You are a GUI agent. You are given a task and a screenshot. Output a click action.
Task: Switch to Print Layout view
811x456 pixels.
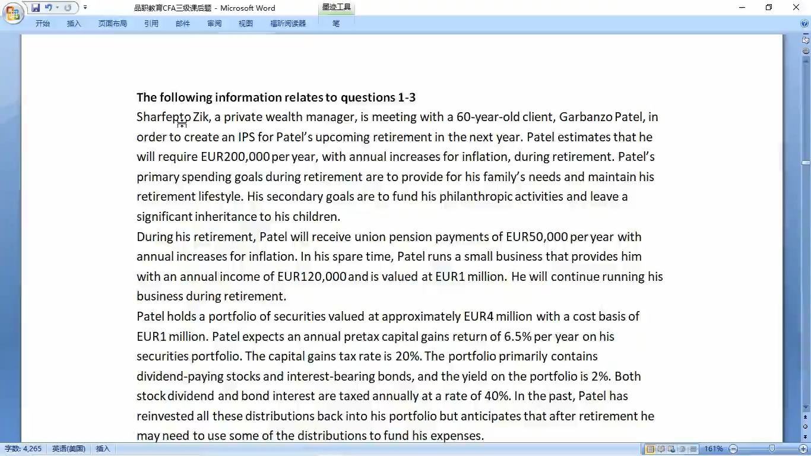(650, 449)
